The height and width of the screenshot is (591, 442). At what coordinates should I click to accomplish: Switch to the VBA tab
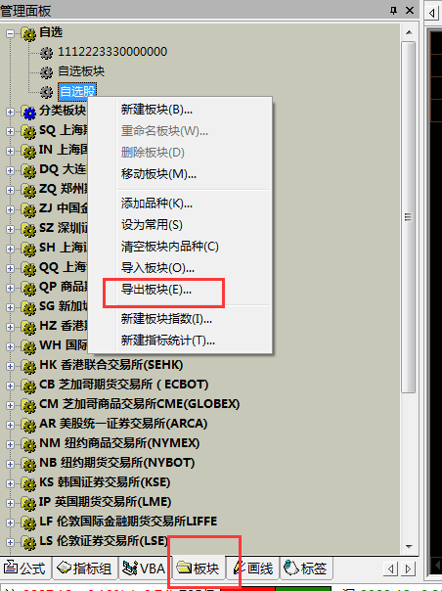145,568
